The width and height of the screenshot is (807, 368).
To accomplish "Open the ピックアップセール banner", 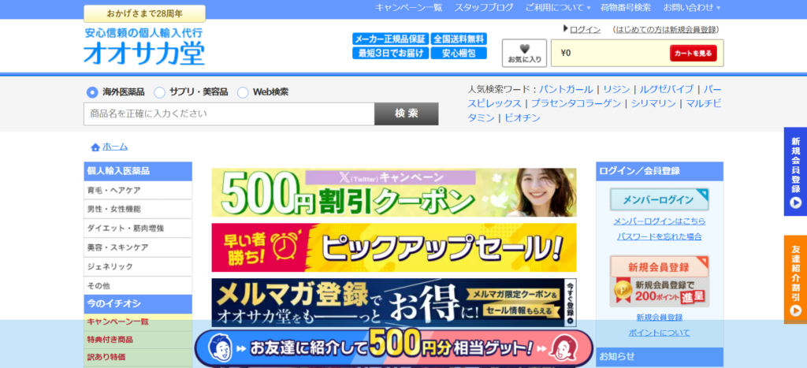I will click(x=394, y=247).
